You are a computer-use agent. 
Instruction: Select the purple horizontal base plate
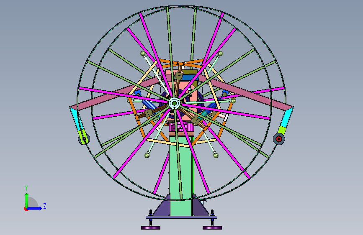click(182, 217)
